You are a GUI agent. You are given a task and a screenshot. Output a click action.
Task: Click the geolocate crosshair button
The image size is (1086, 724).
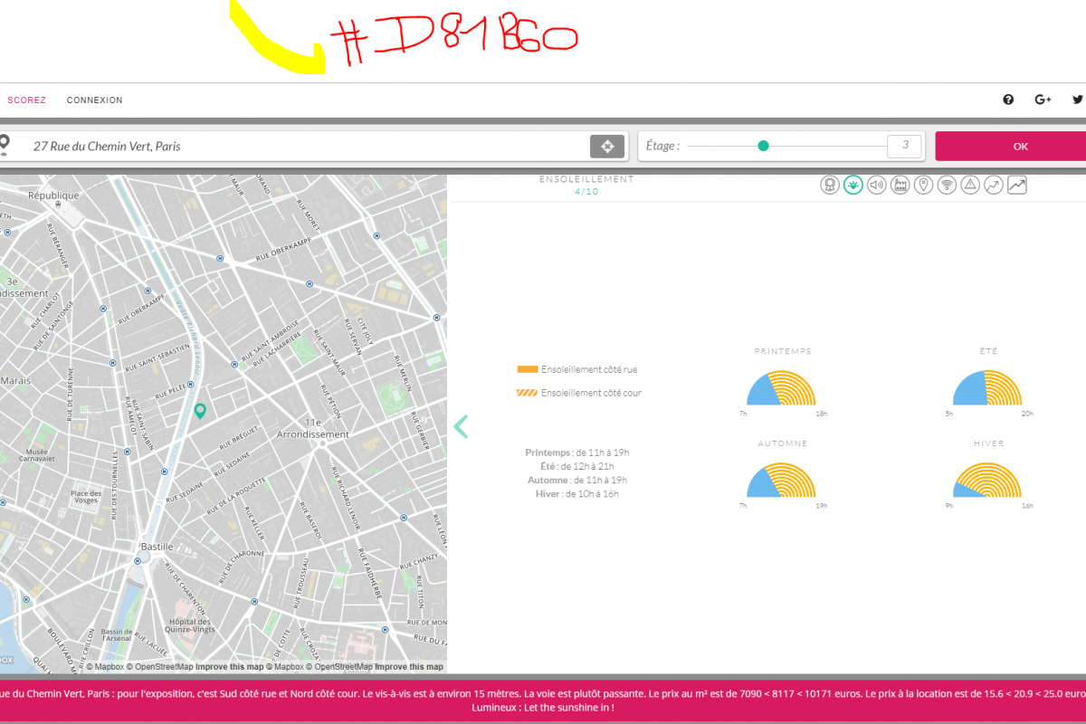coord(607,146)
